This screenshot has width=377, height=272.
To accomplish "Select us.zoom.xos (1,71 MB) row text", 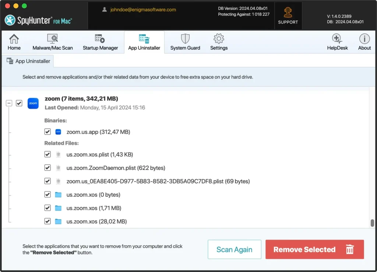I will pos(94,208).
